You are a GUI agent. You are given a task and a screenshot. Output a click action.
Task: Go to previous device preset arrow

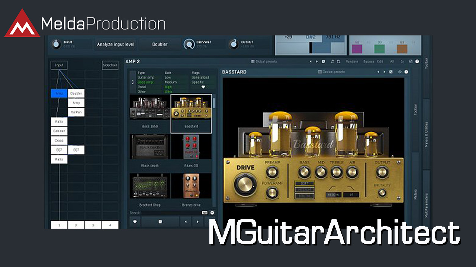point(378,72)
